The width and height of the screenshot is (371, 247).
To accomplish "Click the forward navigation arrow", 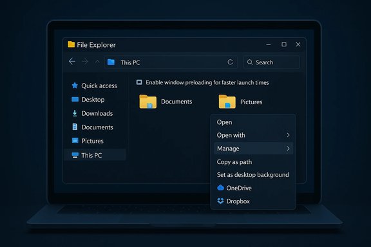I will point(85,62).
